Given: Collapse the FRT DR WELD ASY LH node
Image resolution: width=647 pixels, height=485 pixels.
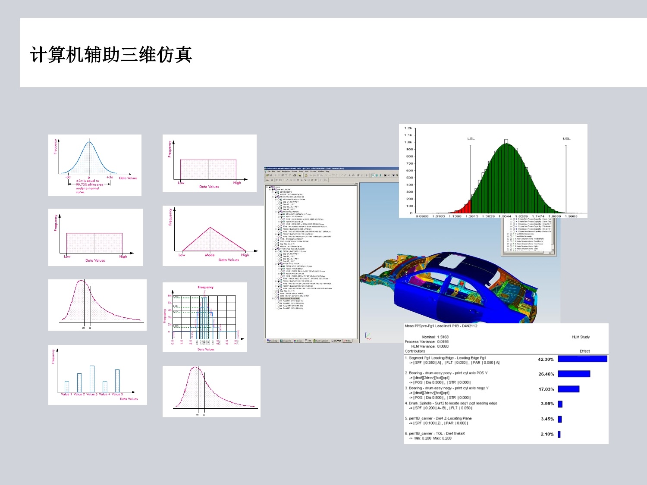Looking at the screenshot, I should tap(276, 263).
